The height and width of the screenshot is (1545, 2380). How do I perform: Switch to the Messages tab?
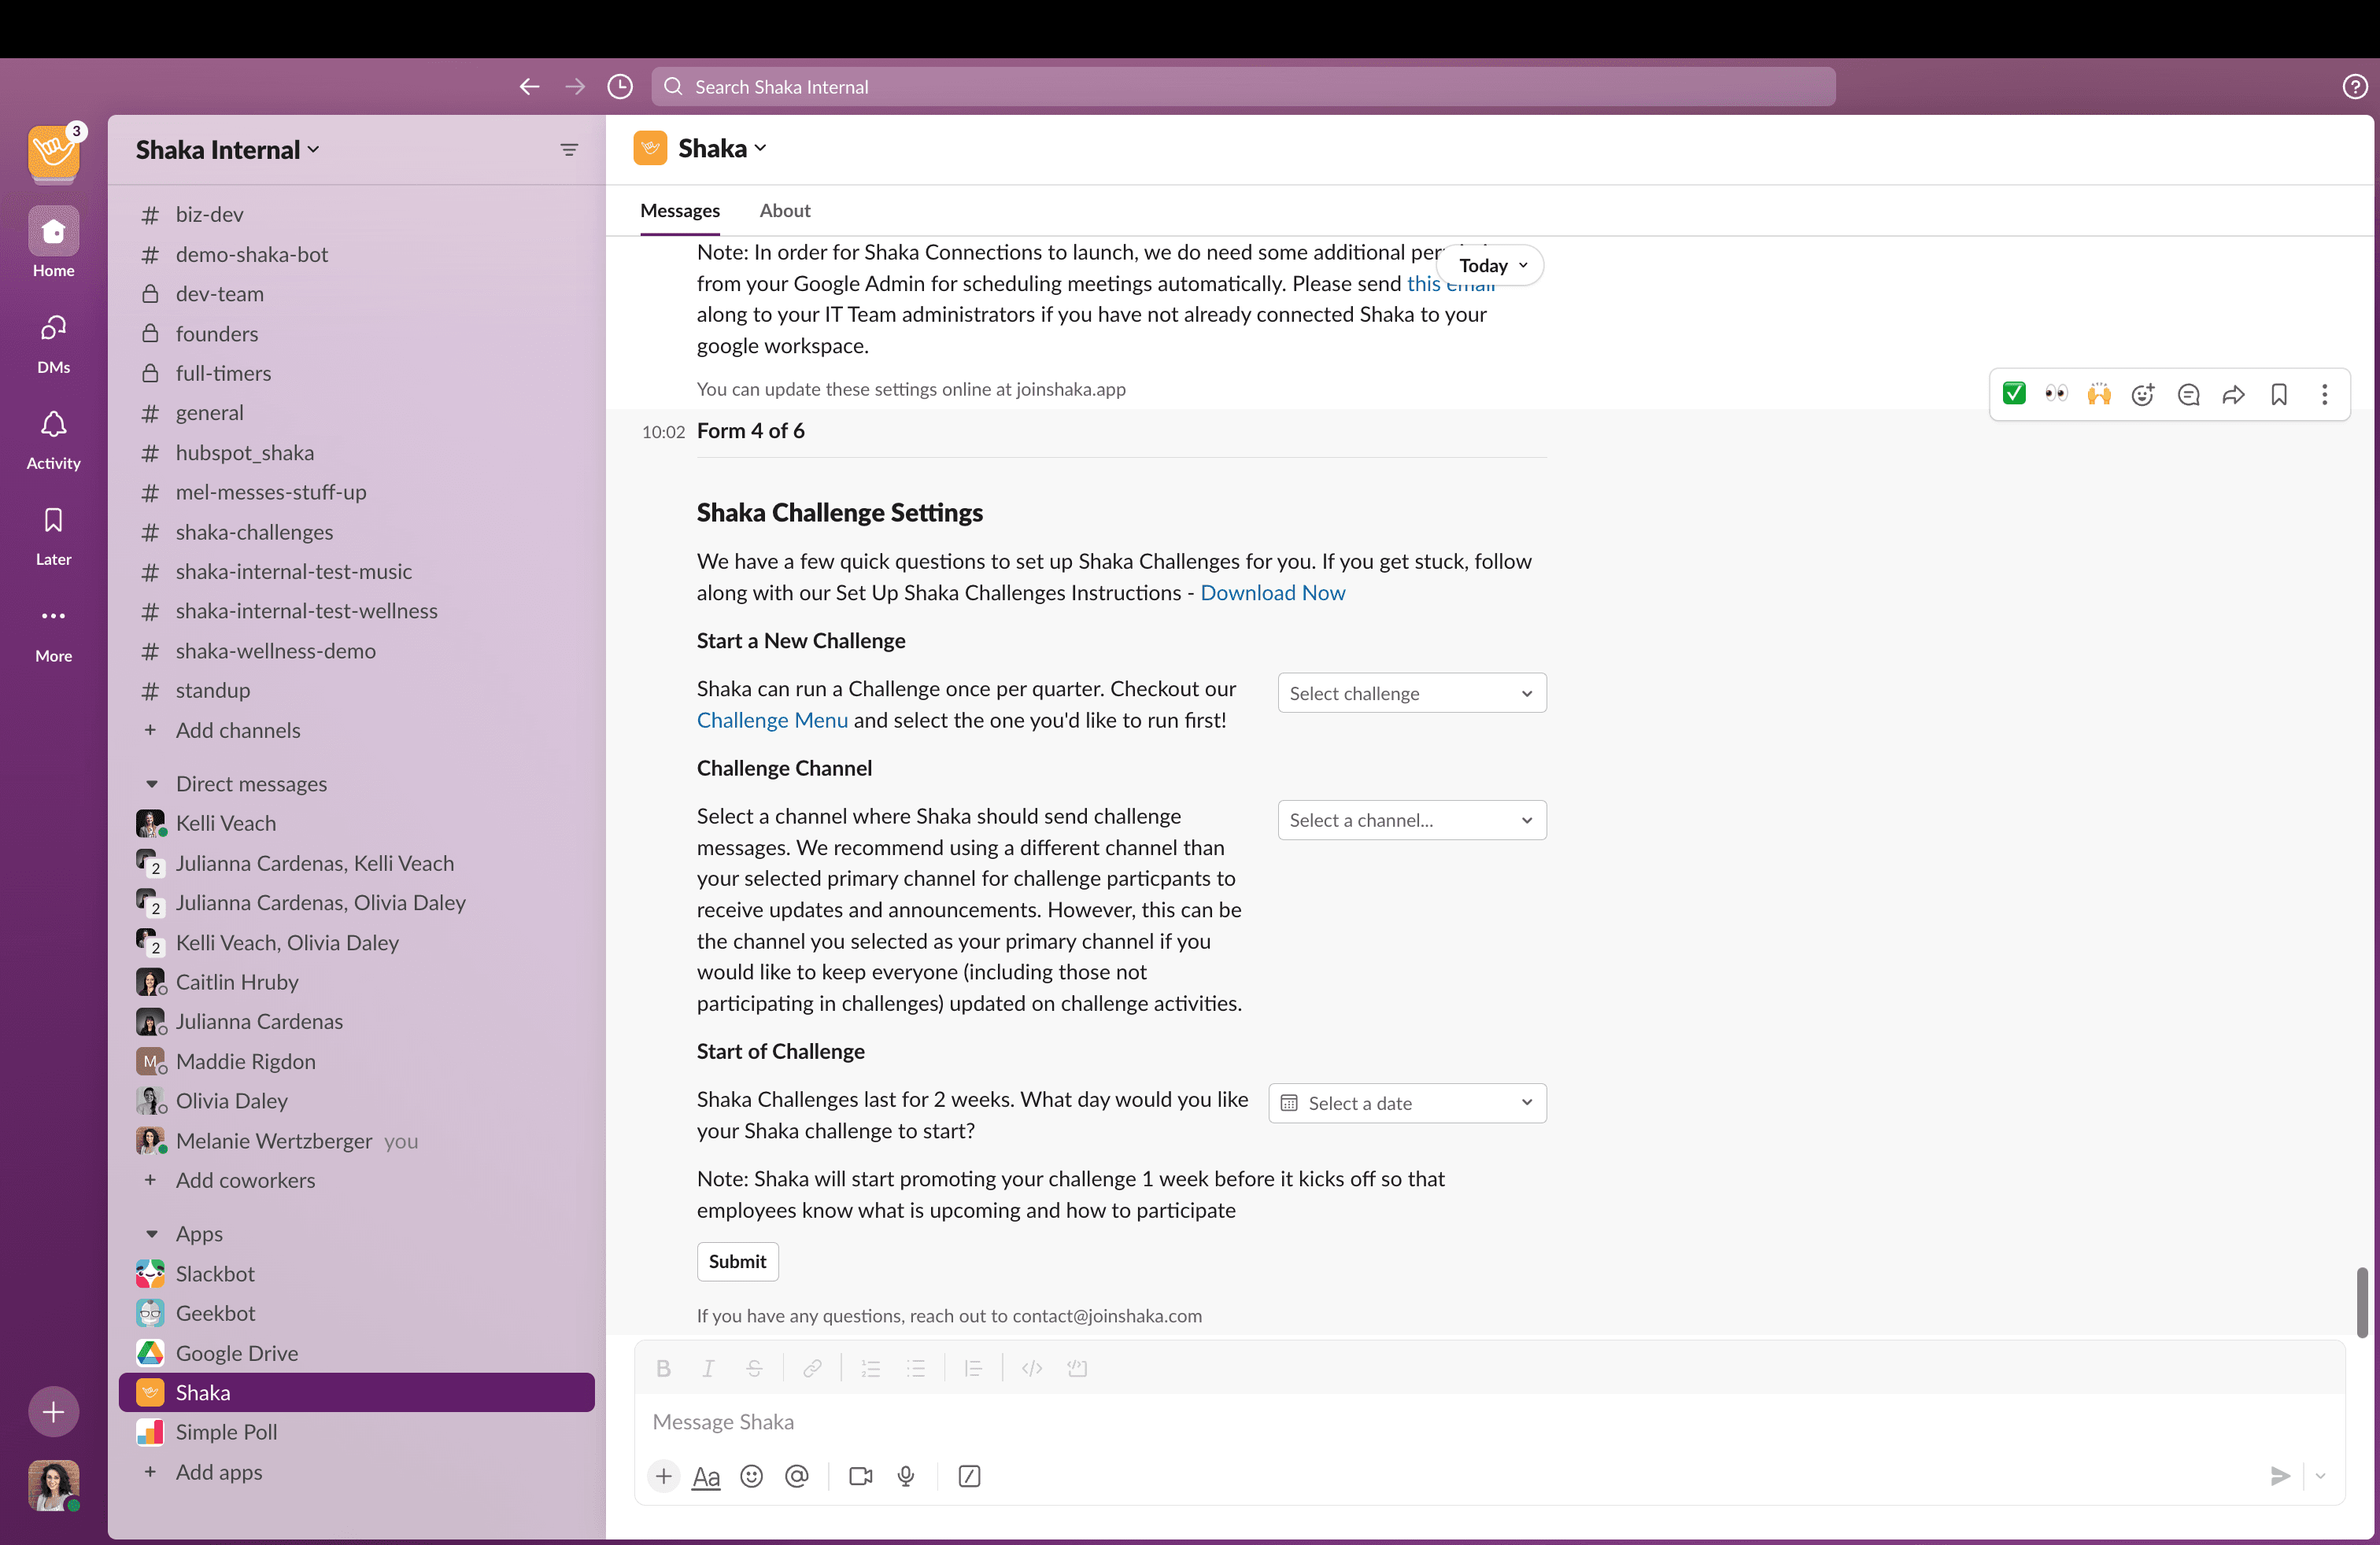click(x=678, y=210)
